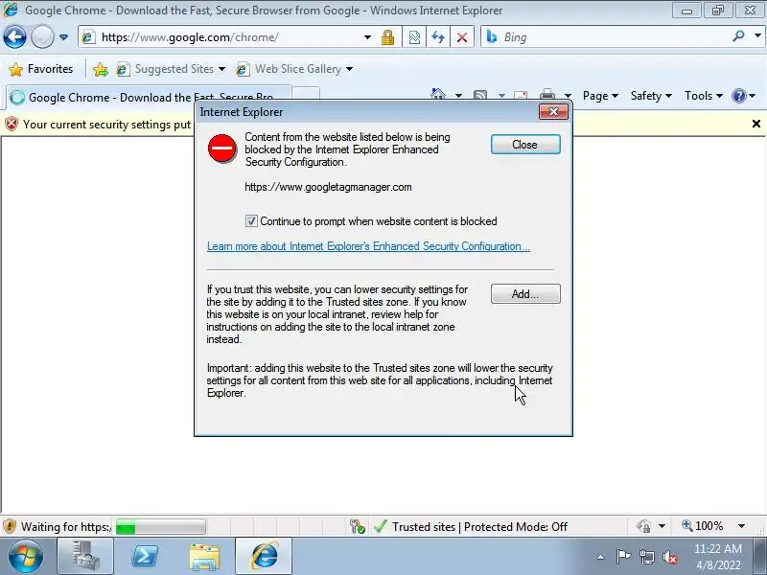Image resolution: width=767 pixels, height=575 pixels.
Task: Click the RSS feeds icon
Action: click(x=480, y=96)
